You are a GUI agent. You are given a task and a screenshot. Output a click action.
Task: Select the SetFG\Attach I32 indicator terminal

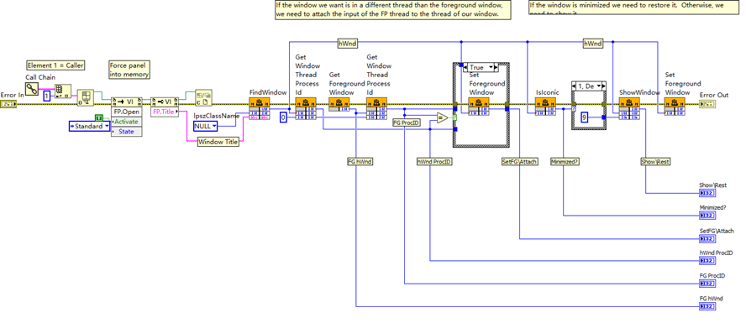click(x=707, y=238)
